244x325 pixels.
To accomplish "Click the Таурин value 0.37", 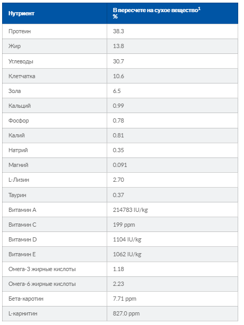I will (118, 195).
